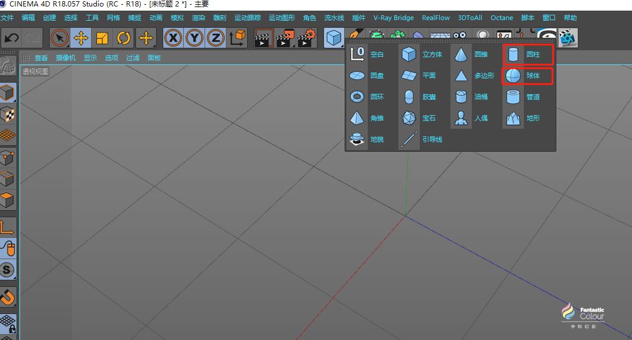The image size is (632, 340).
Task: Open viewport 选项 menu
Action: [112, 58]
